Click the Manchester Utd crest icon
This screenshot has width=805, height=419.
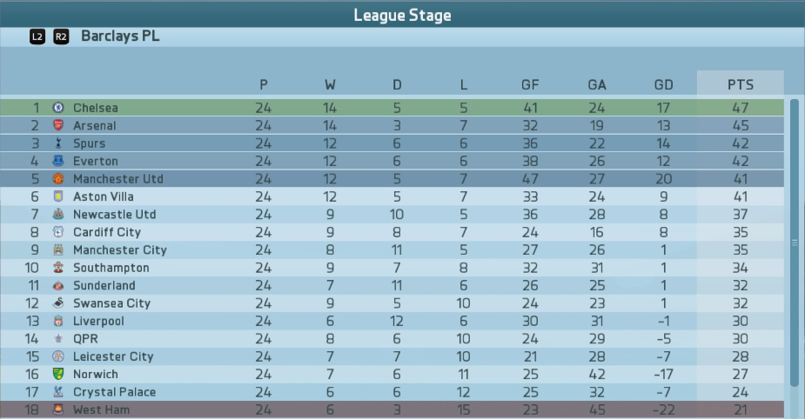(x=58, y=178)
